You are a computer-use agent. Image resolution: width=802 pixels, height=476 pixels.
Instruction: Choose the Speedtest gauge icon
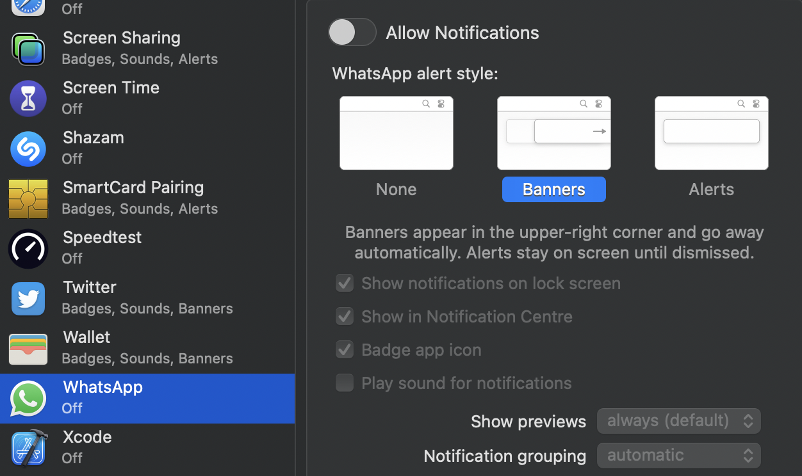pyautogui.click(x=28, y=248)
